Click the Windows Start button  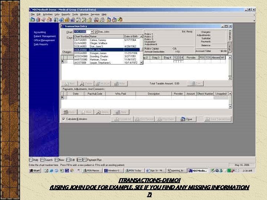click(35, 171)
